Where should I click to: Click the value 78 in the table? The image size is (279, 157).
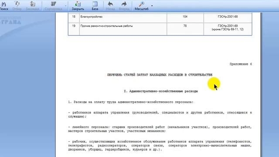coord(185,26)
